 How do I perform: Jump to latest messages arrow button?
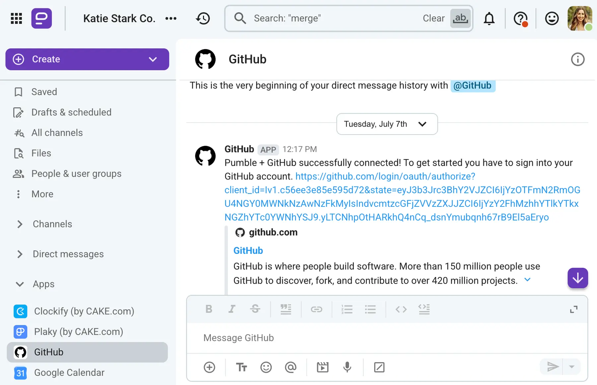[577, 278]
